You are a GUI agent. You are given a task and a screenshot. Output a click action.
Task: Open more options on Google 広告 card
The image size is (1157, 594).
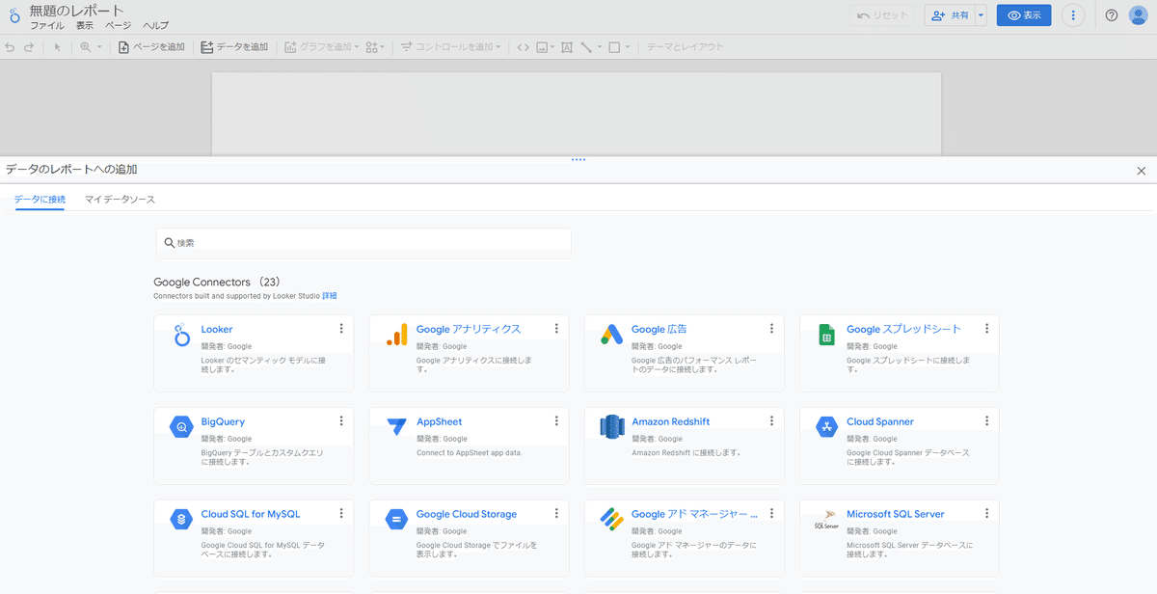771,329
